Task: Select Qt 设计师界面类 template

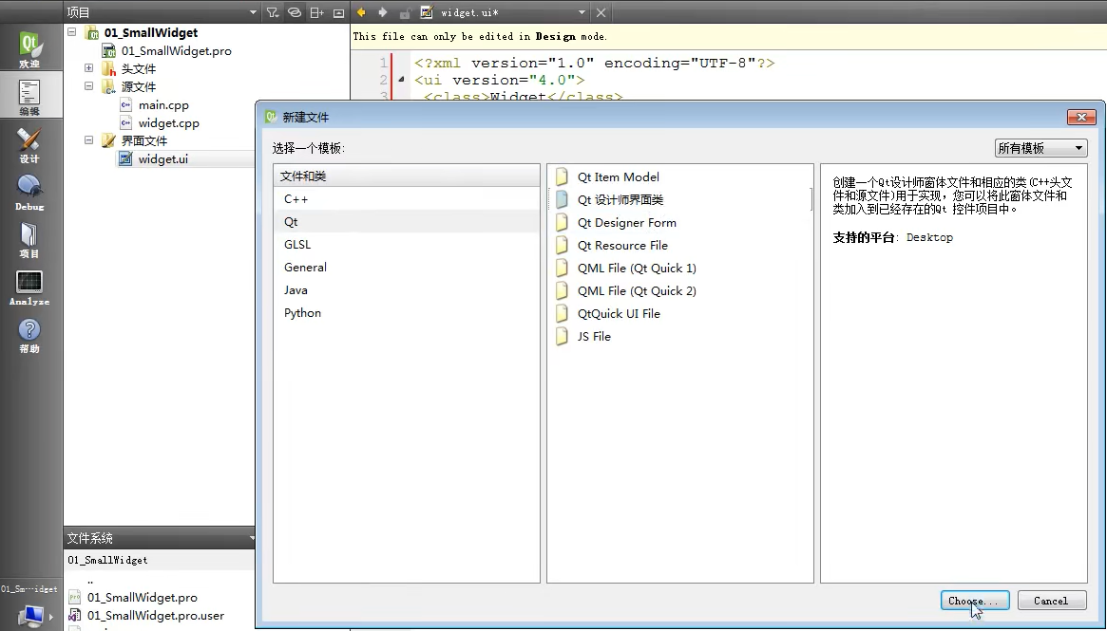Action: pos(680,199)
